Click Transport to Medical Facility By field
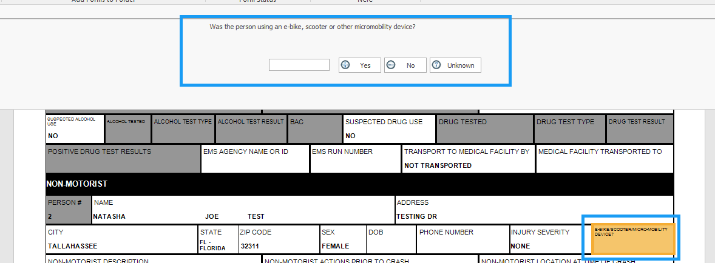 pyautogui.click(x=469, y=159)
